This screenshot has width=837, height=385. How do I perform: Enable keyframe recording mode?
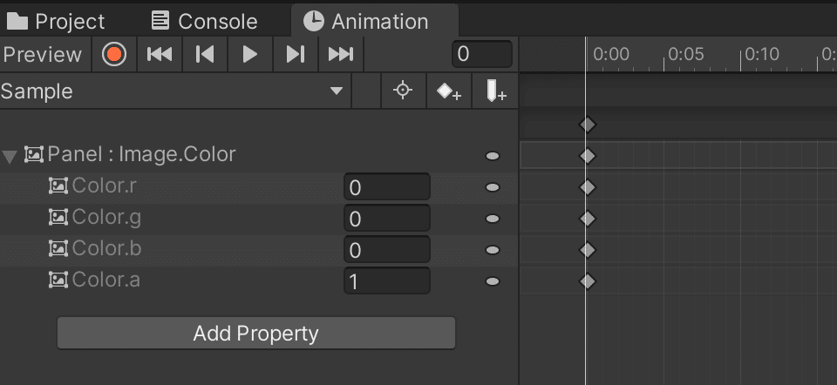(114, 54)
